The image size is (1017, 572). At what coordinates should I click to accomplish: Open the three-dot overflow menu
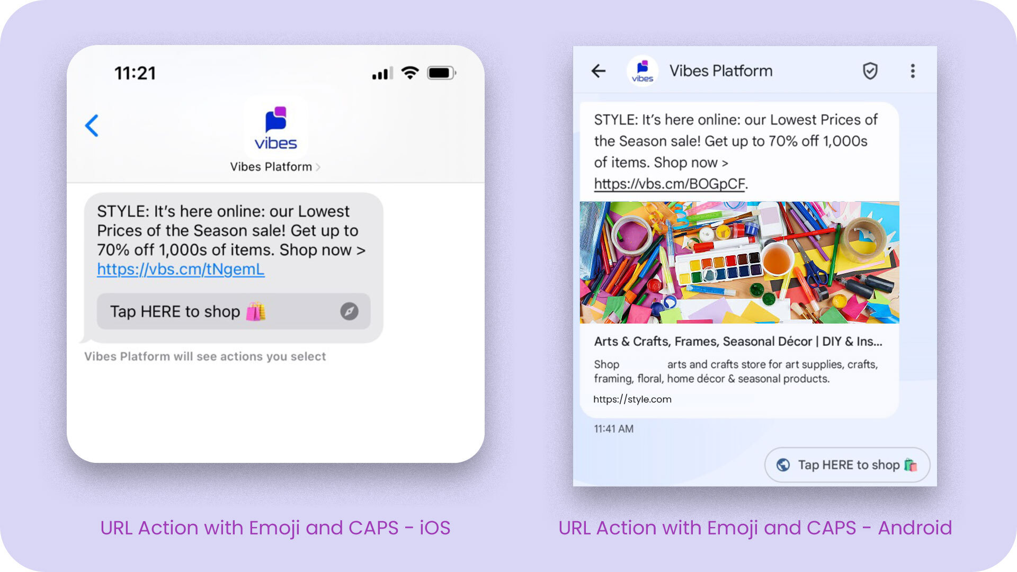pyautogui.click(x=913, y=71)
